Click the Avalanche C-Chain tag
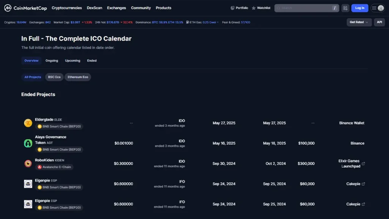 pos(54,167)
